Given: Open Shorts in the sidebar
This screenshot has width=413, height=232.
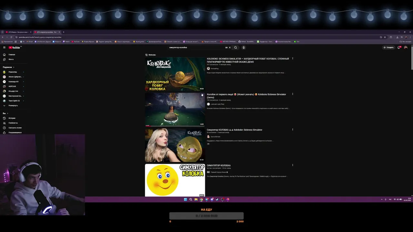Looking at the screenshot, I should (11, 59).
